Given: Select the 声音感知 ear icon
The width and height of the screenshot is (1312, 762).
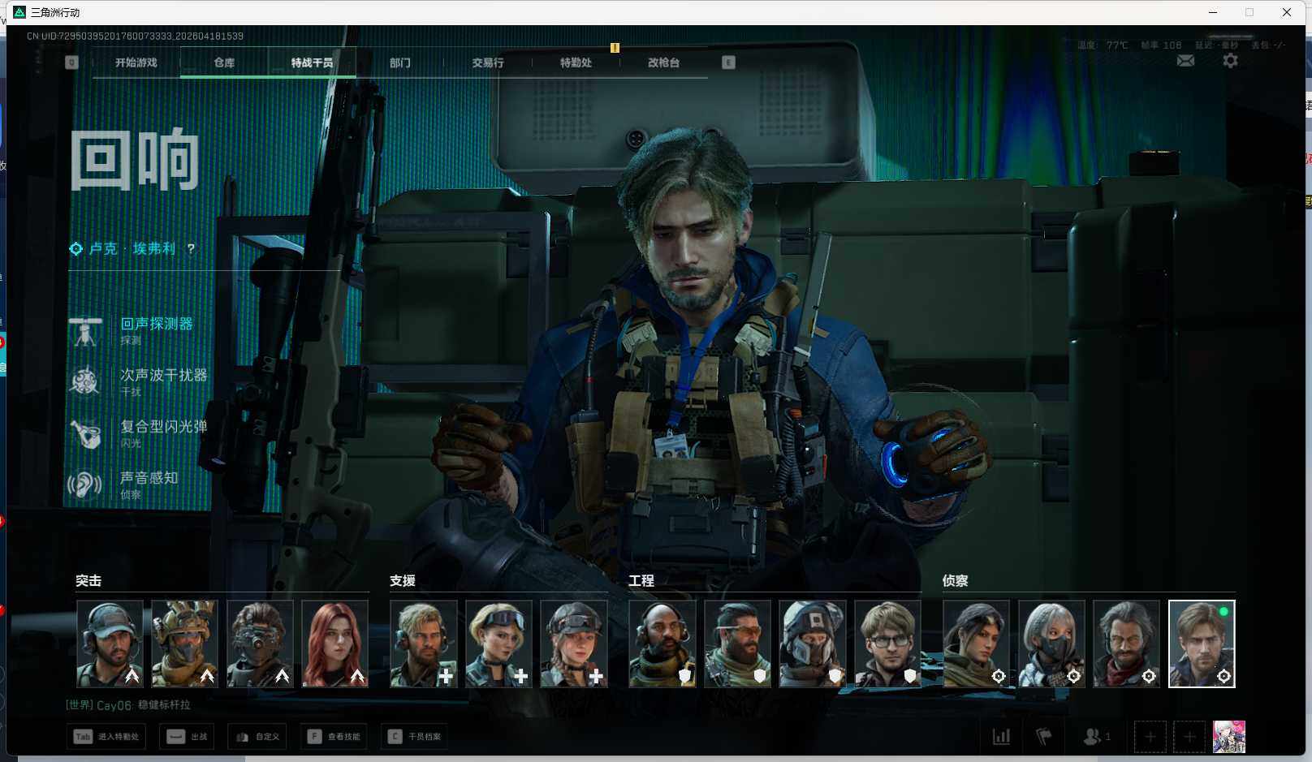Looking at the screenshot, I should pyautogui.click(x=85, y=485).
